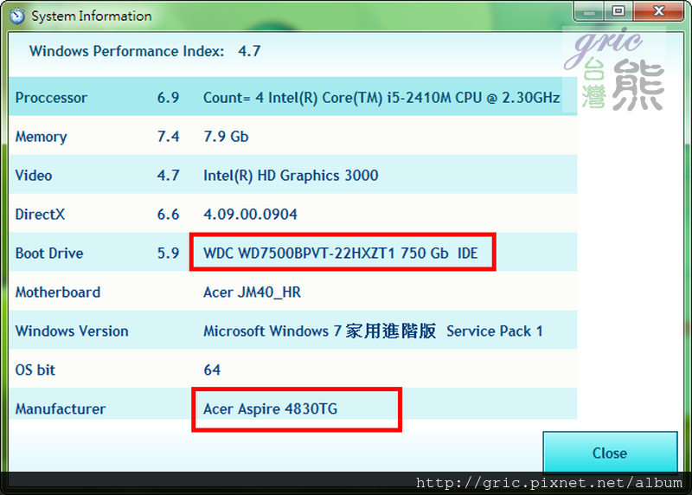Click the 'System Information' window title

(92, 16)
